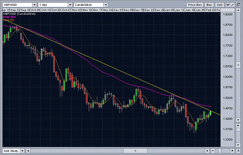Select the trend line drawing tool

tap(233, 5)
